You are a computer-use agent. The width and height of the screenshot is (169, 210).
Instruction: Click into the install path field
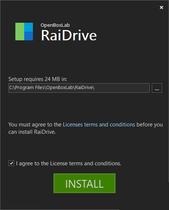79,88
